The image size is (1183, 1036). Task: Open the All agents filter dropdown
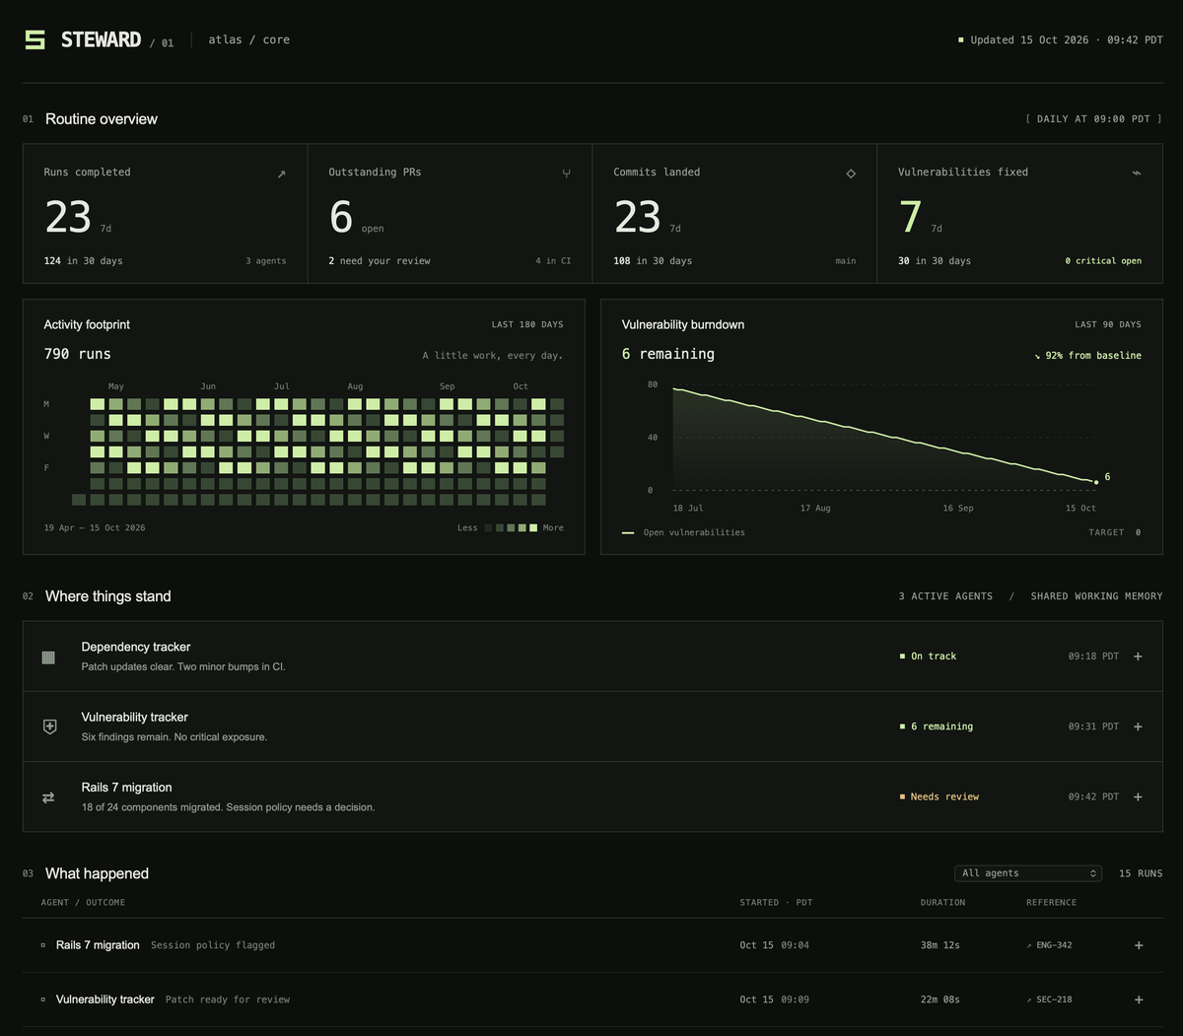(1028, 873)
